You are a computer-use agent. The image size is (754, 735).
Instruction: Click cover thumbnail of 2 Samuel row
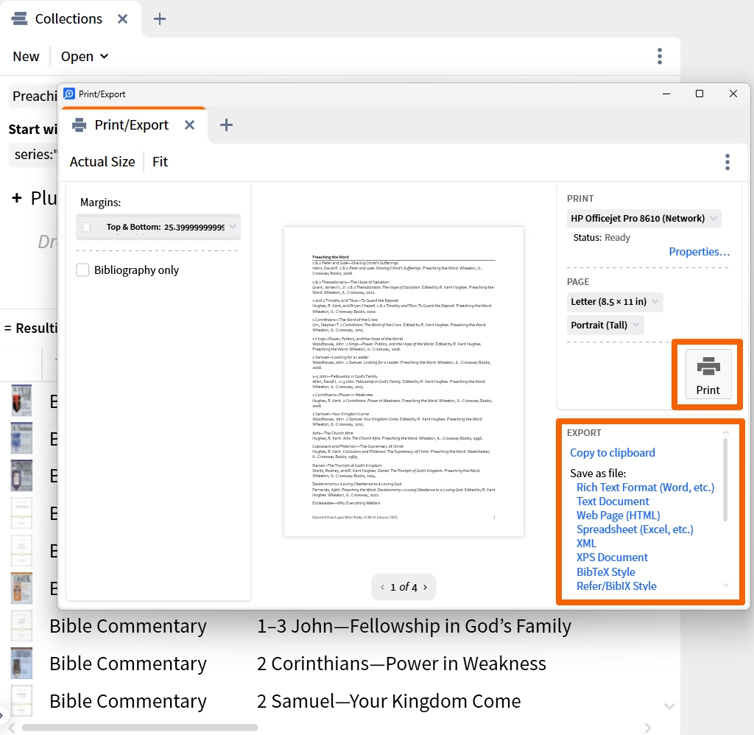pos(21,701)
